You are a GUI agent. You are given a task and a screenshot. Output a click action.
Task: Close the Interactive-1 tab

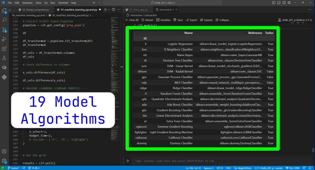point(177,10)
